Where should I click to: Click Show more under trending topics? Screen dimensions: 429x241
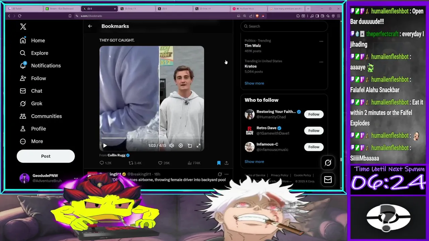coord(254,83)
